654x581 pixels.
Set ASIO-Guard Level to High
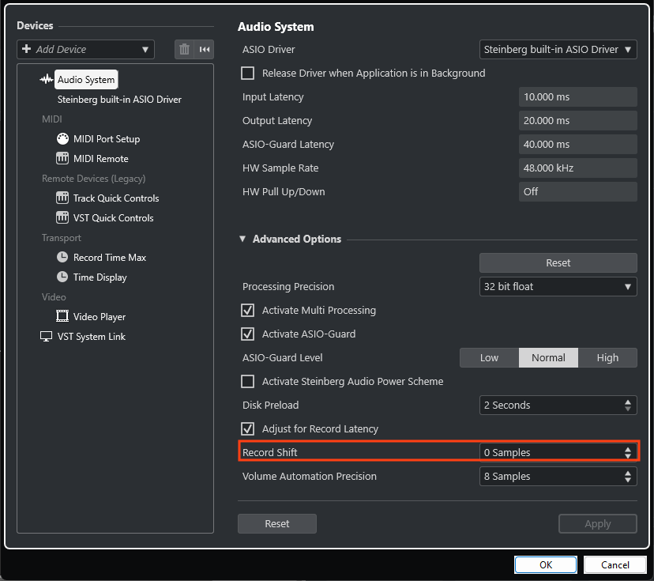pos(607,358)
